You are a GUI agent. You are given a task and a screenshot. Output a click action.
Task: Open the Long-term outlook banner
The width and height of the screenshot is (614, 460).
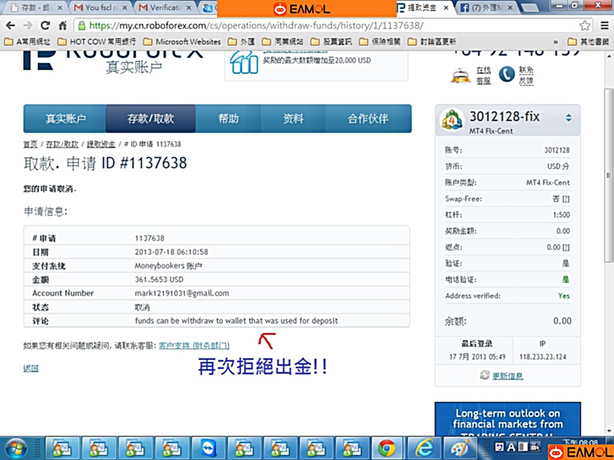pos(508,419)
